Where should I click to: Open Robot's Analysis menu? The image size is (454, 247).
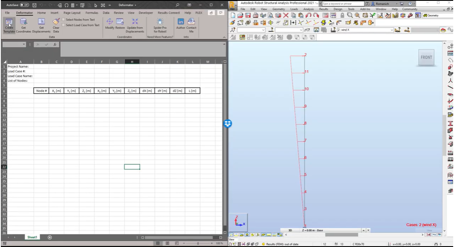(x=308, y=9)
